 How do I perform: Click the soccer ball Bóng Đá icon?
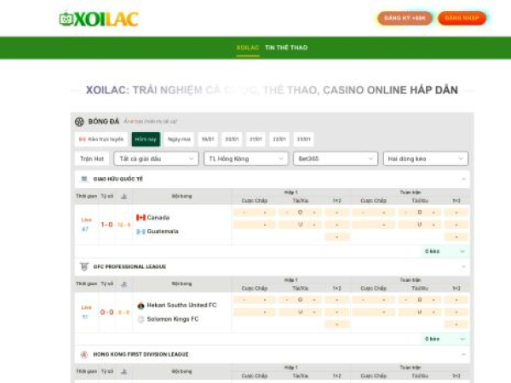pos(79,122)
